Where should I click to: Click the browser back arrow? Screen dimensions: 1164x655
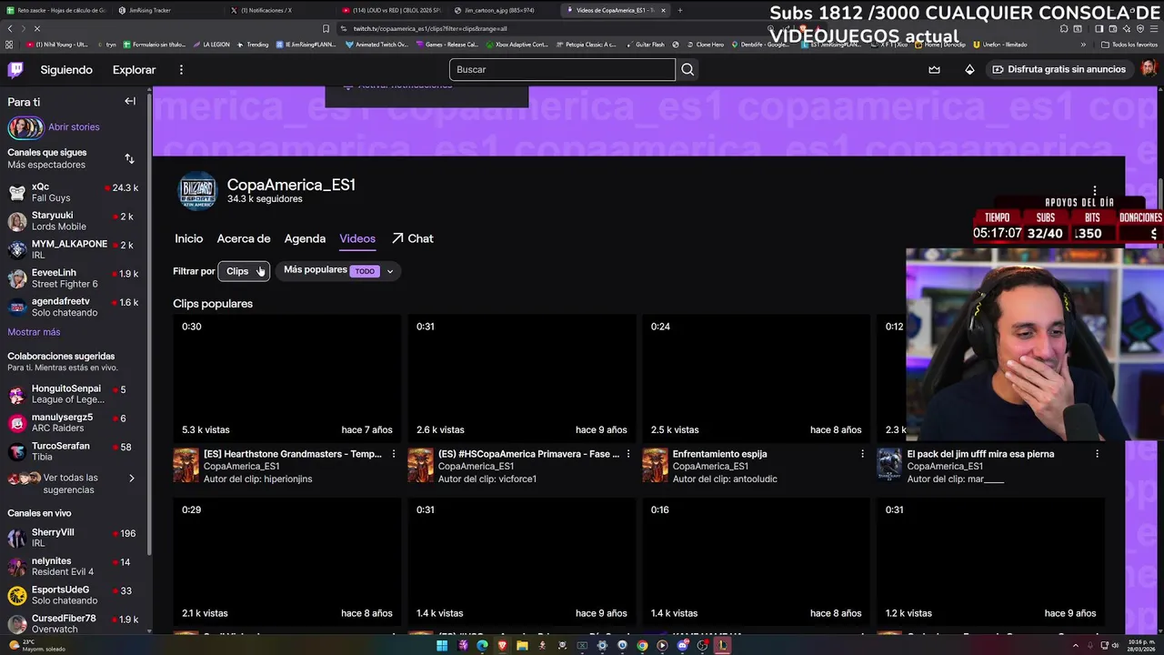pyautogui.click(x=9, y=28)
